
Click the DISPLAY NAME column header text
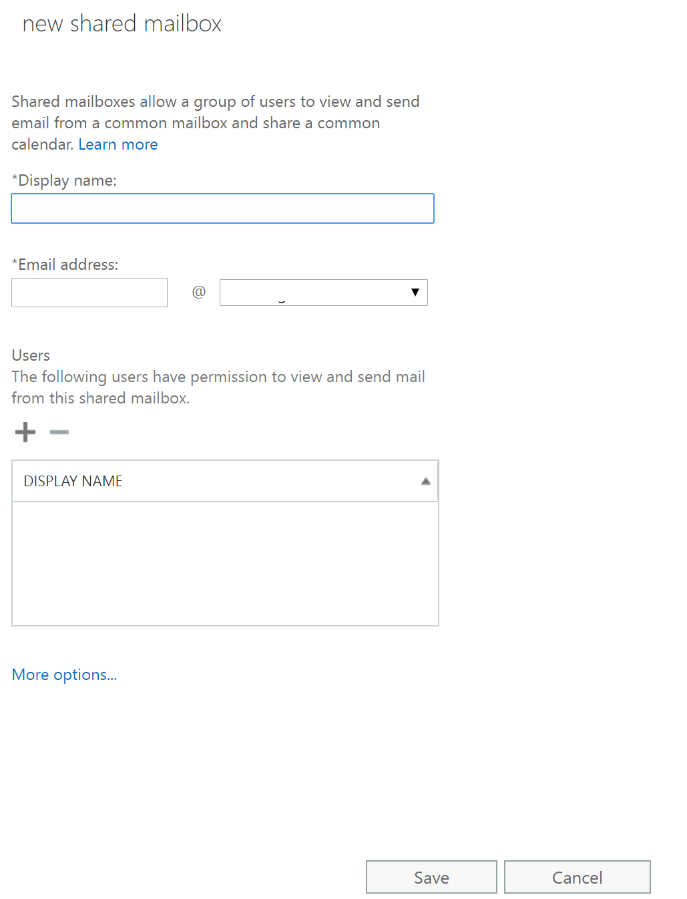73,482
